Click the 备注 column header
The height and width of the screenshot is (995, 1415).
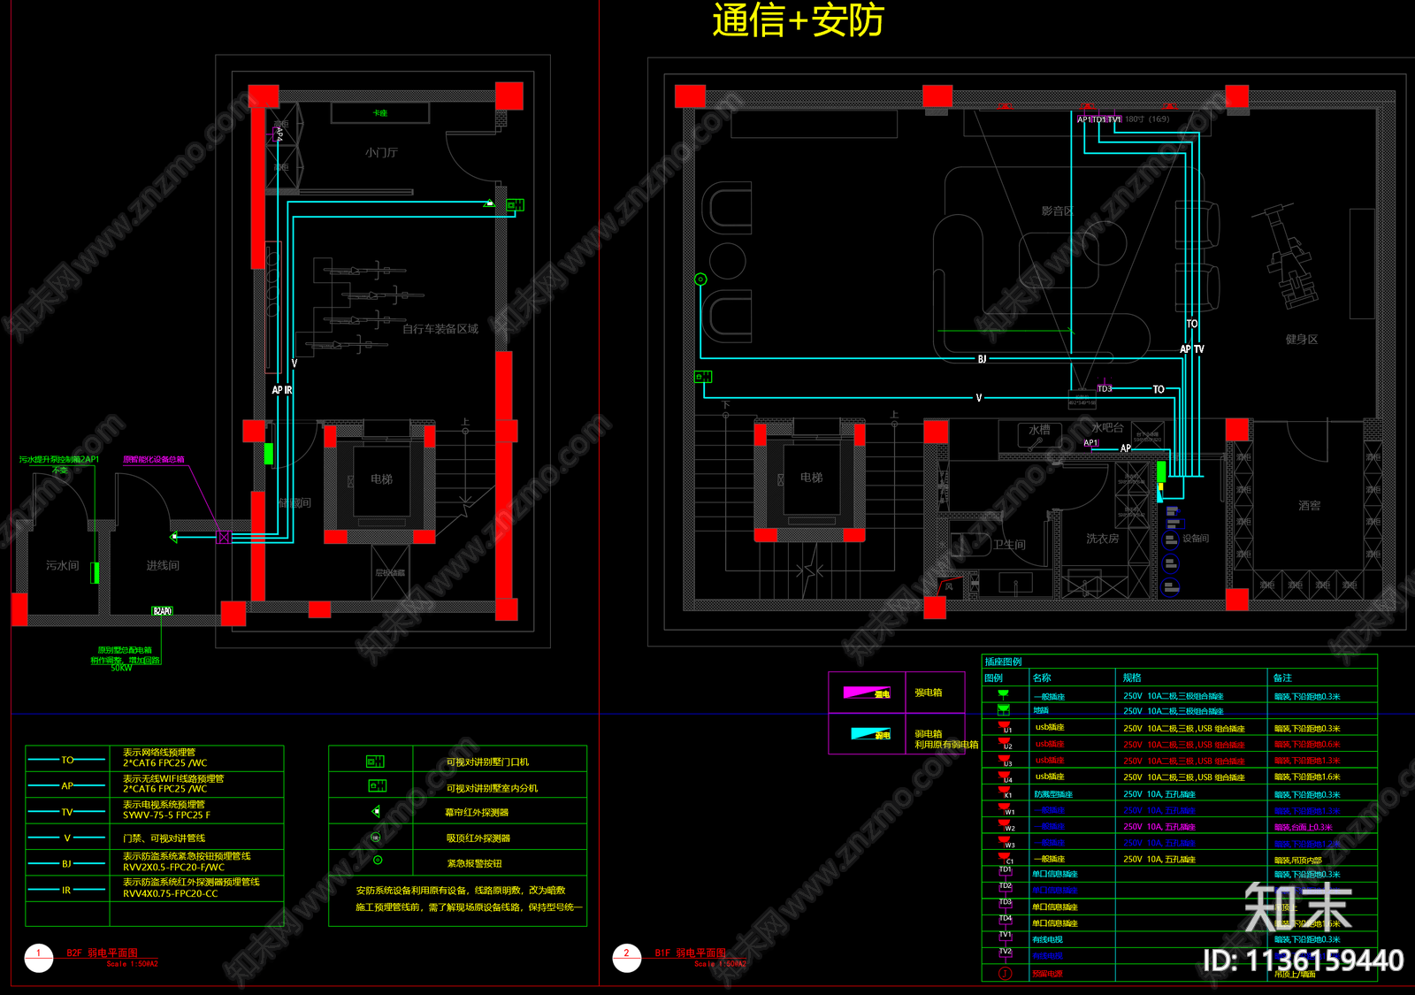pyautogui.click(x=1282, y=677)
